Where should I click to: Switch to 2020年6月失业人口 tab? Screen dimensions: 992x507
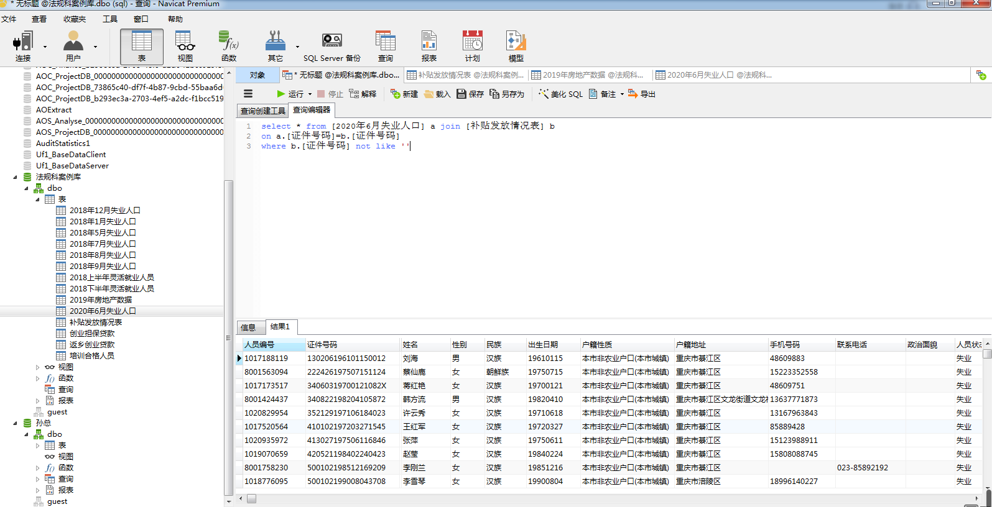[x=713, y=75]
